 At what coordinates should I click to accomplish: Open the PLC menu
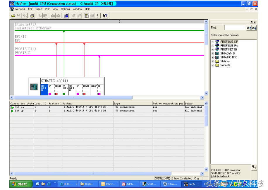click(47, 9)
